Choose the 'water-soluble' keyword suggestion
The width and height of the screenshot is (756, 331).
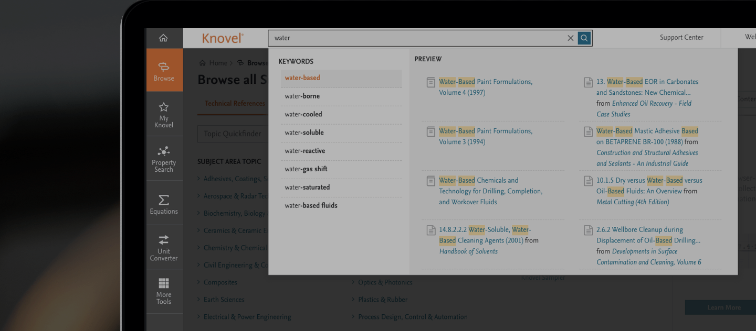coord(341,133)
